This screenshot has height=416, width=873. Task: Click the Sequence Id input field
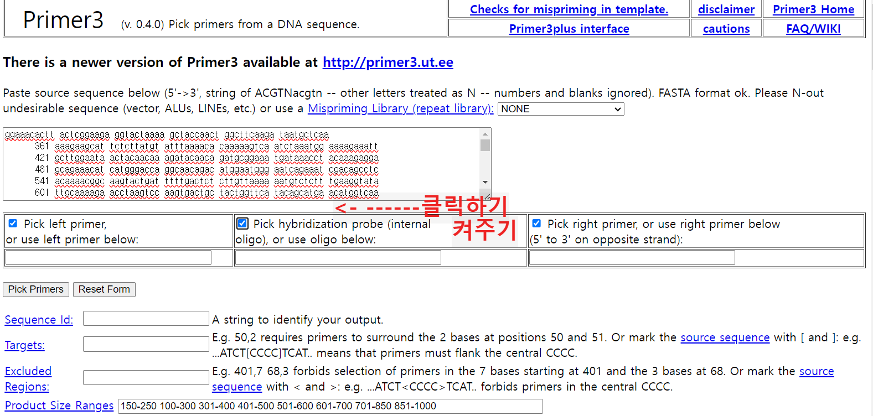(146, 319)
